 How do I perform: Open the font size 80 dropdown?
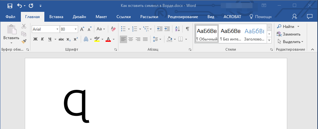tap(76, 29)
